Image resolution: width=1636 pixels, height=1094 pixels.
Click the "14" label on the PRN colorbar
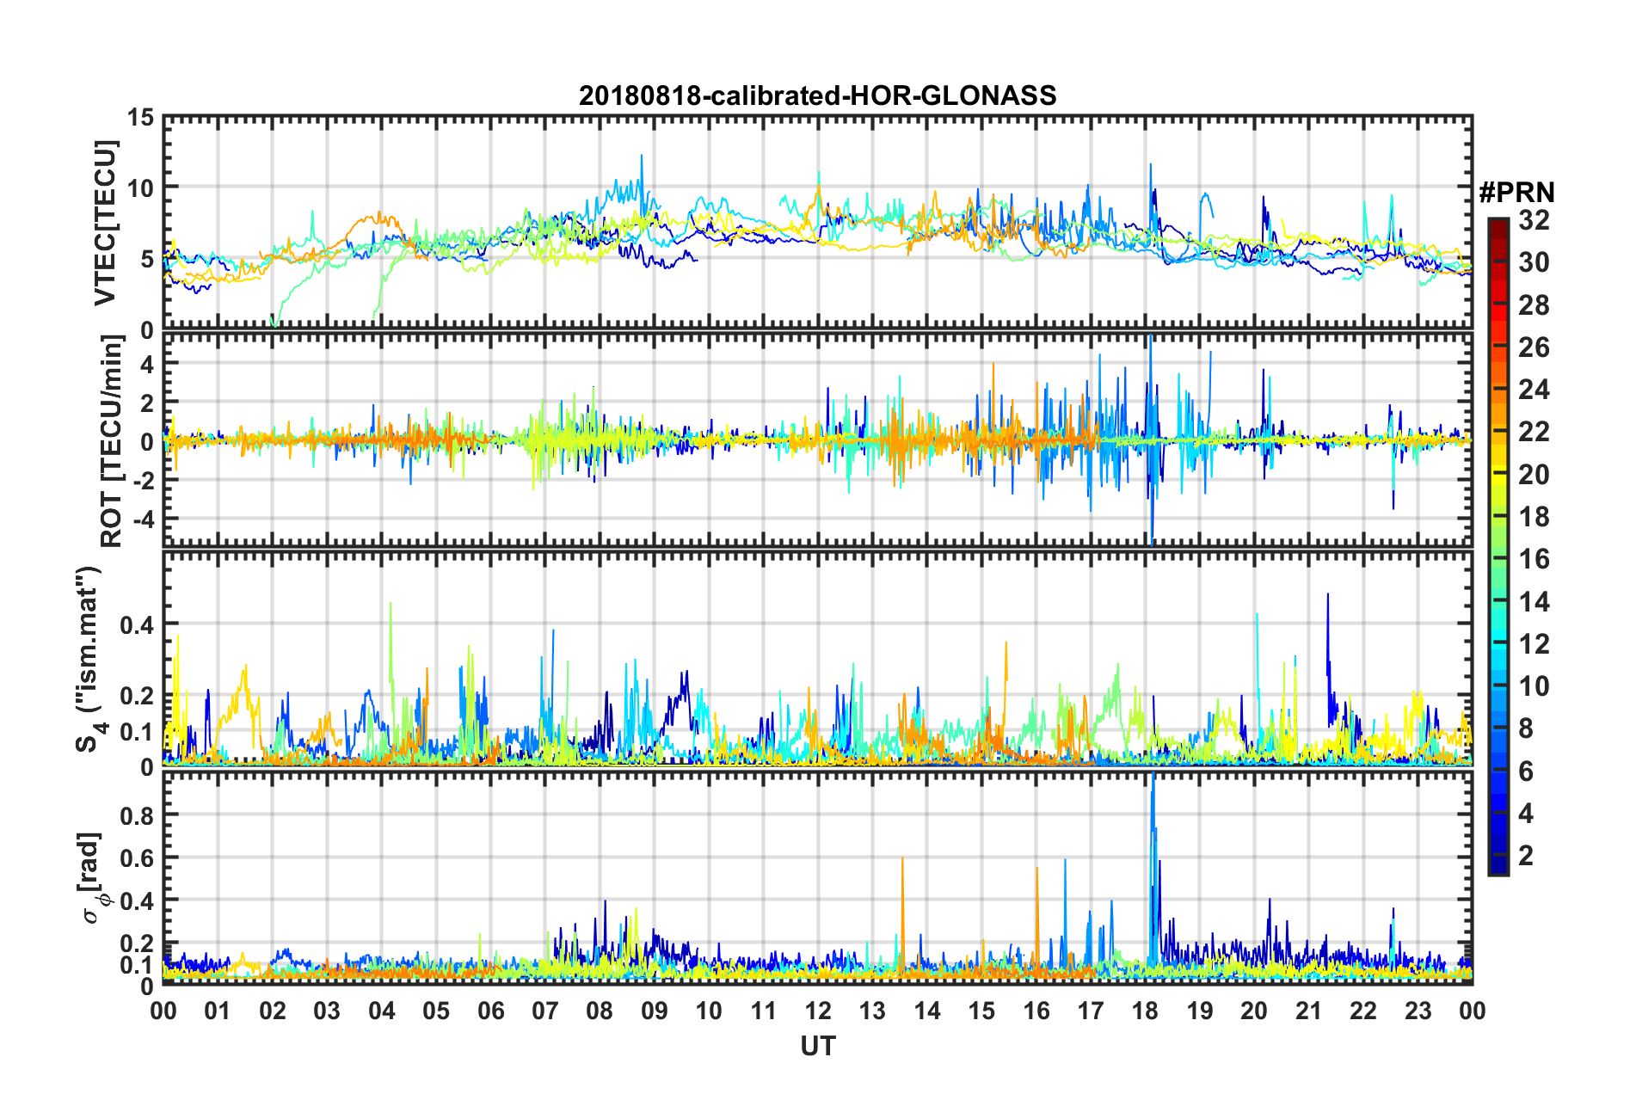coord(1534,602)
